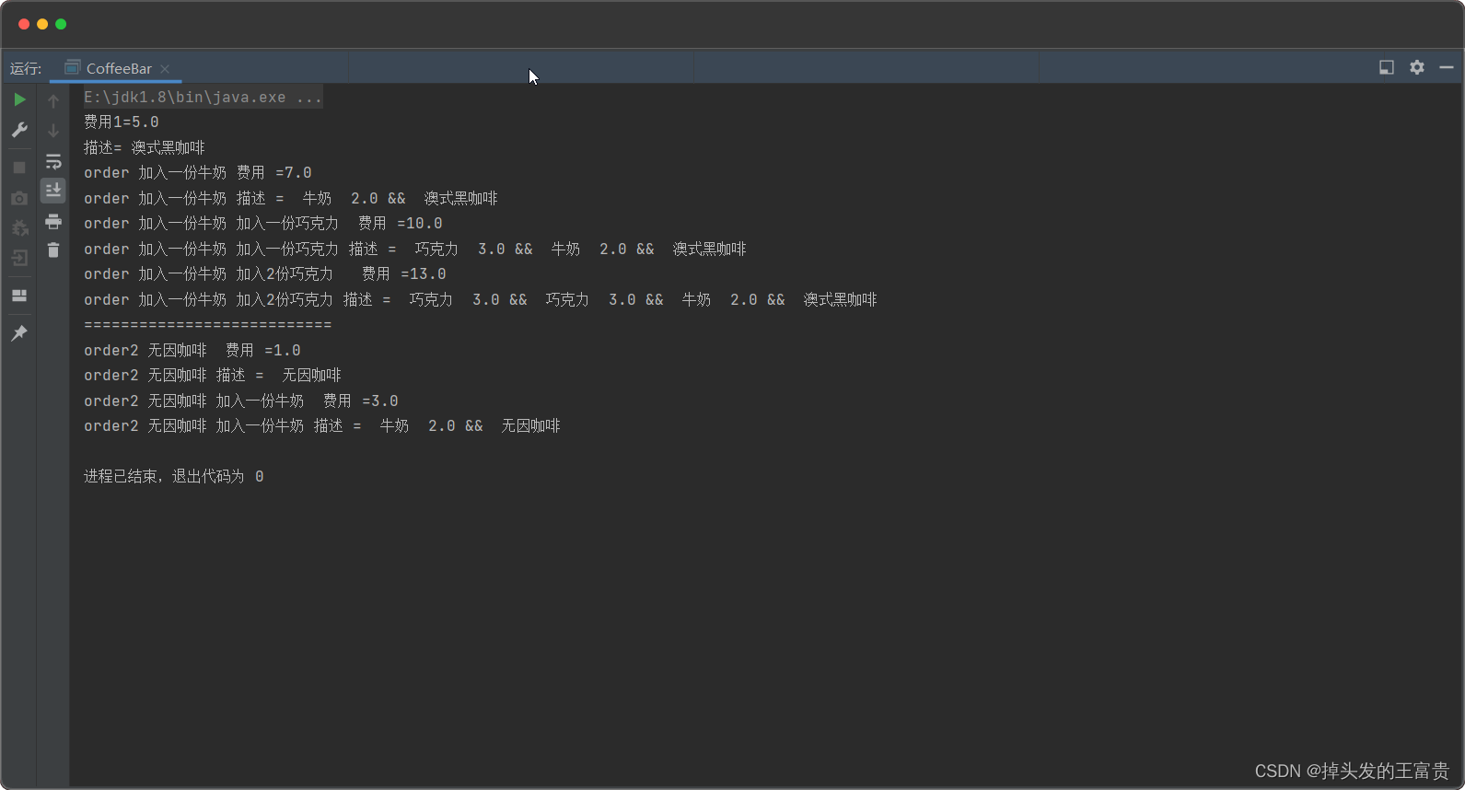
Task: Click the ===== separator output line
Action: [x=208, y=324]
